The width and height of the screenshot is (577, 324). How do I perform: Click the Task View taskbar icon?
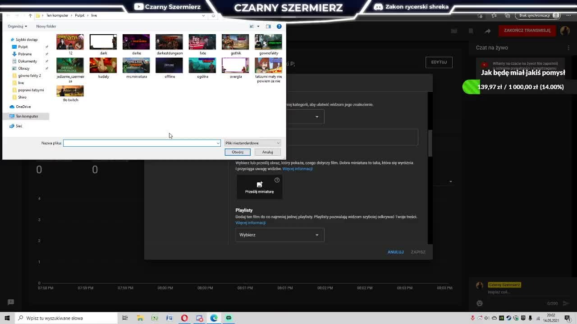pyautogui.click(x=125, y=318)
